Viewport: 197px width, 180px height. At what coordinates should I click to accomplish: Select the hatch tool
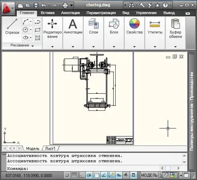pyautogui.click(x=37, y=38)
